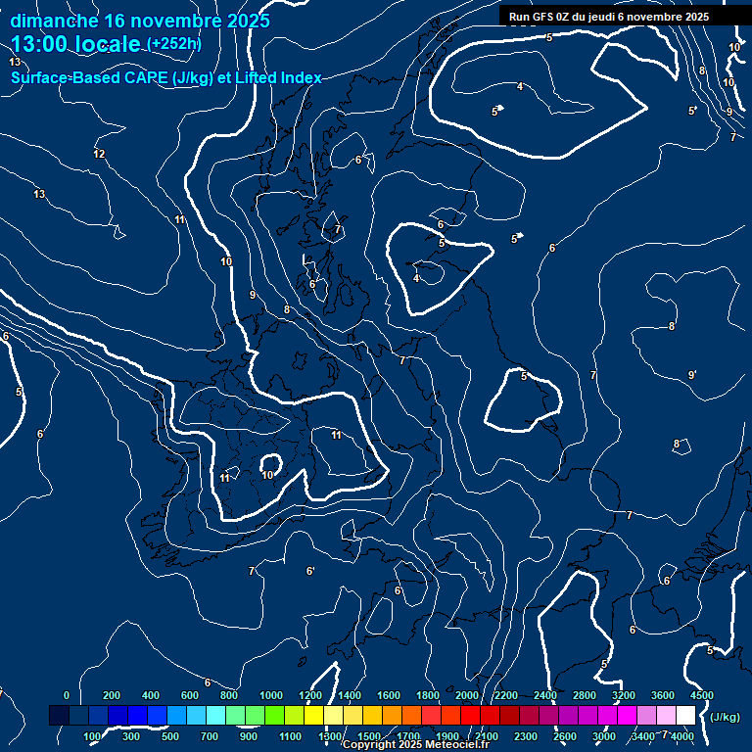Click the legend value '800'
Image resolution: width=752 pixels, height=752 pixels.
(229, 695)
